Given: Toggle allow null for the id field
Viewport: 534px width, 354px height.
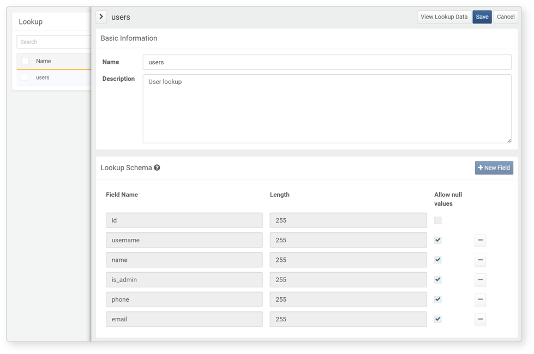Looking at the screenshot, I should pyautogui.click(x=438, y=220).
